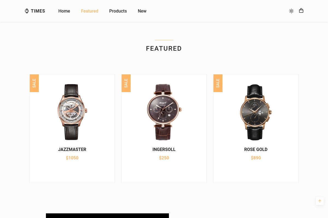Click the scroll-up arrow button

coord(320,201)
